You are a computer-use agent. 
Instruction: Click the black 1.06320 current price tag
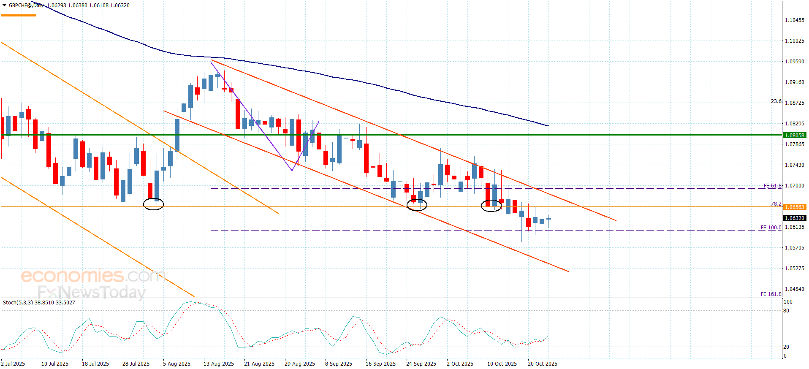click(x=795, y=218)
